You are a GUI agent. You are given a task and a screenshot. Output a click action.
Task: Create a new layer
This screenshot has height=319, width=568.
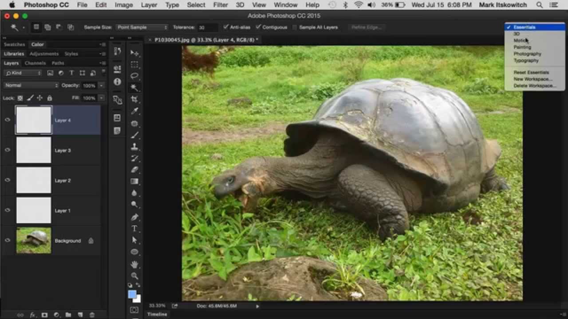point(80,315)
